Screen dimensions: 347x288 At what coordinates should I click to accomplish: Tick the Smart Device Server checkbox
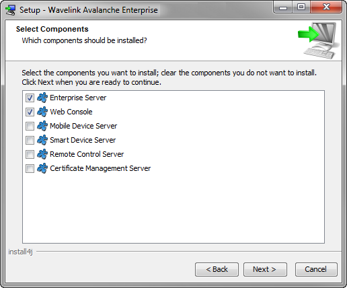(30, 140)
